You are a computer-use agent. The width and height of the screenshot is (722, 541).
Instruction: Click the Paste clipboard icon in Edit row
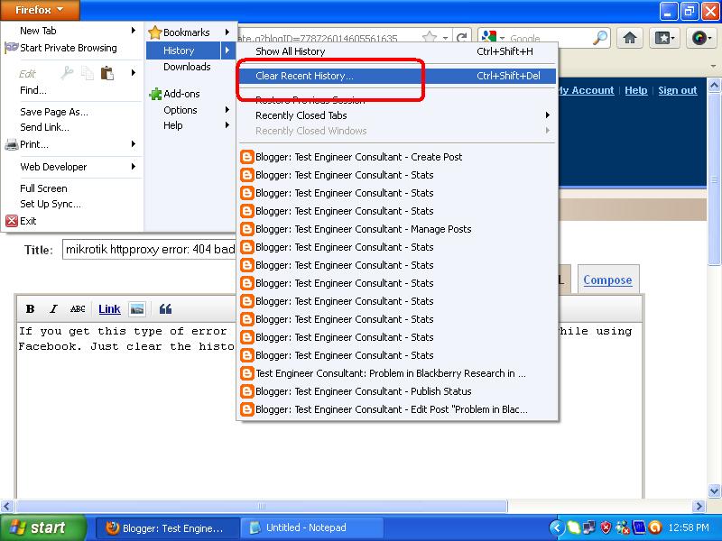pos(106,73)
